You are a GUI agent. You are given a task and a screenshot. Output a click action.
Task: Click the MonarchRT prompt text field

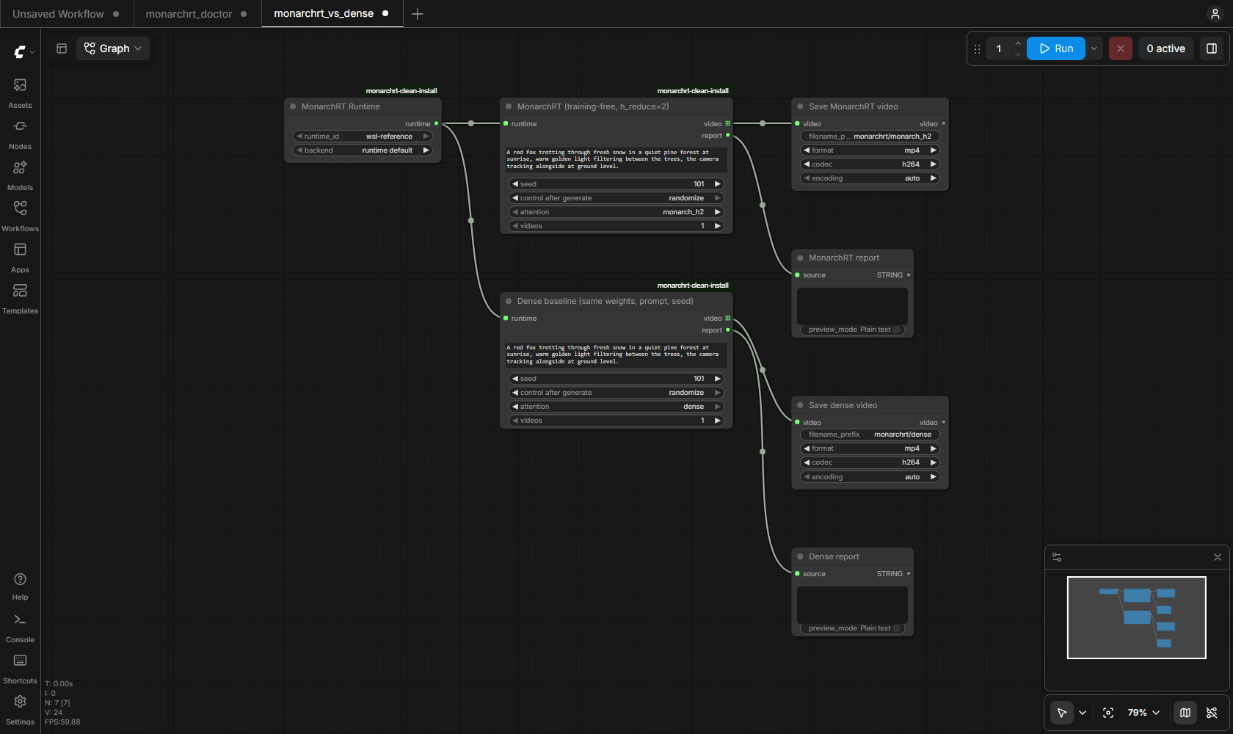click(x=616, y=159)
